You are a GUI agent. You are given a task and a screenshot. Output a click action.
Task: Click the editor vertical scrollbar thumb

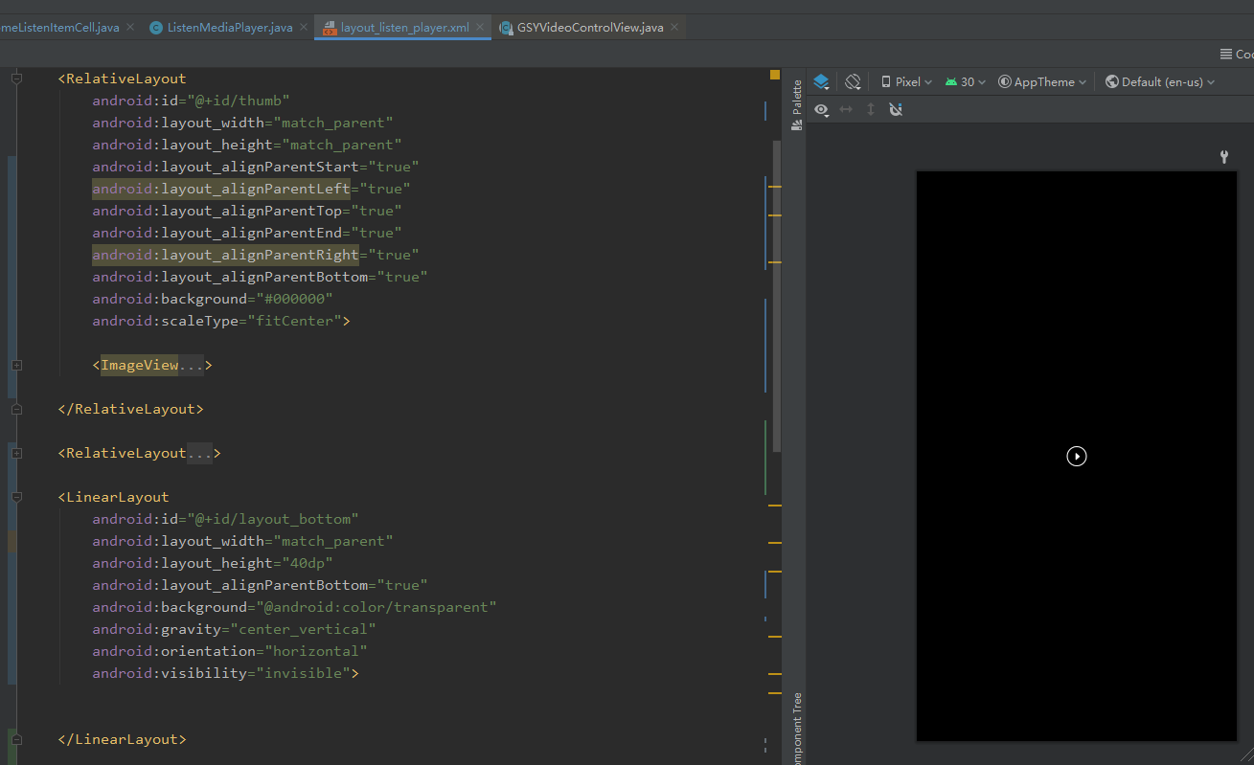tap(777, 296)
